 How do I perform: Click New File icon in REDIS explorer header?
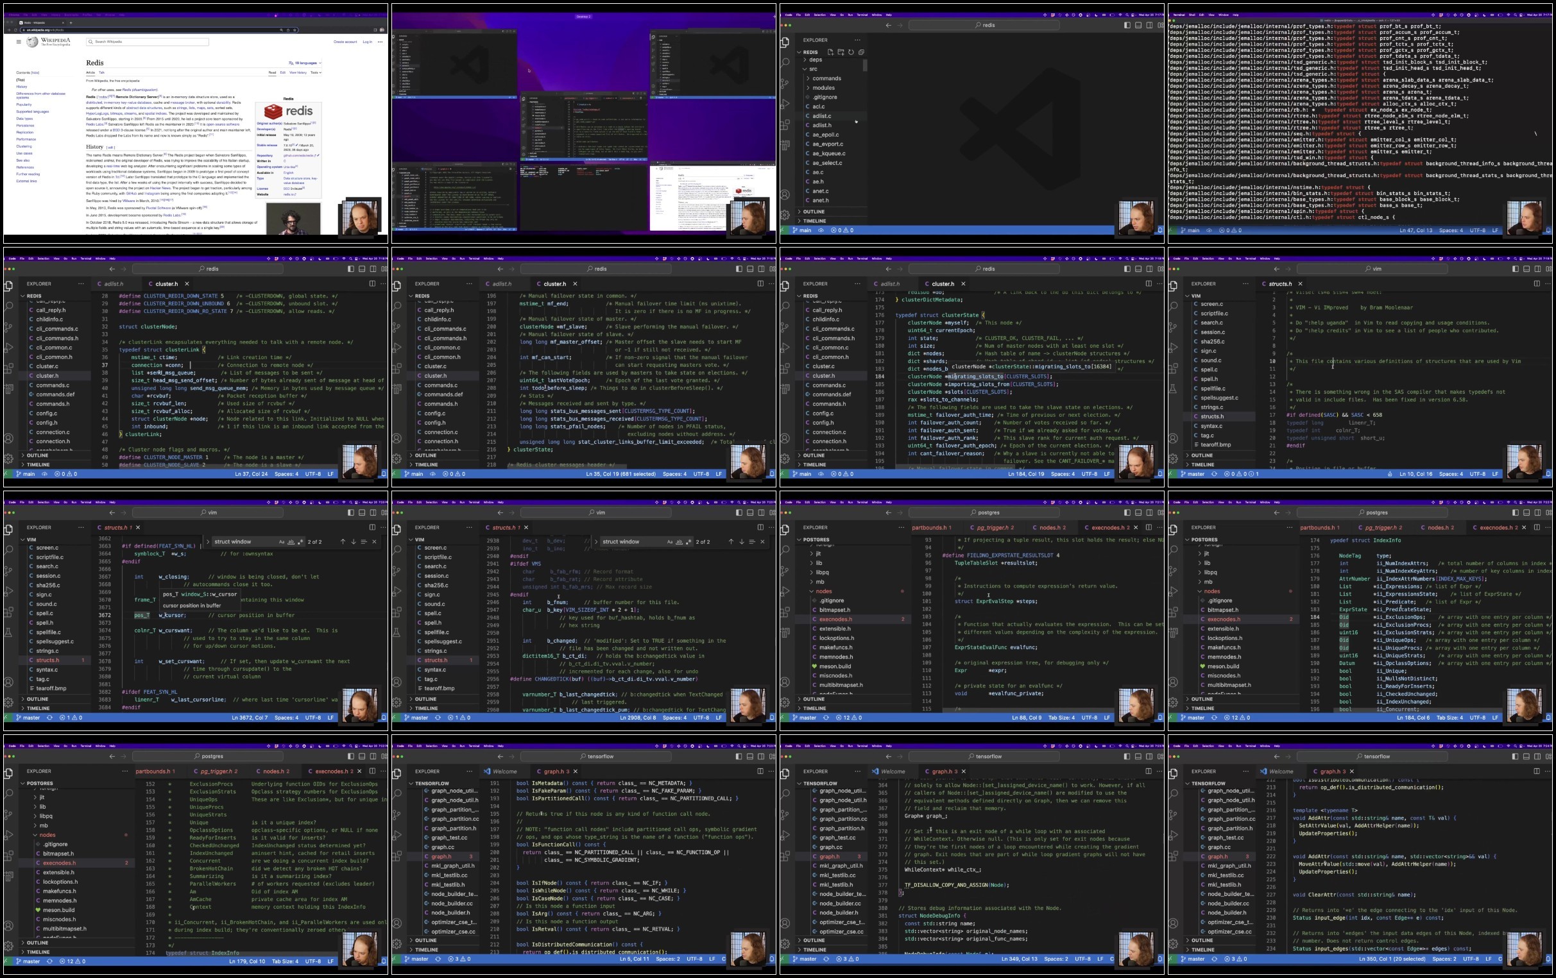(830, 52)
